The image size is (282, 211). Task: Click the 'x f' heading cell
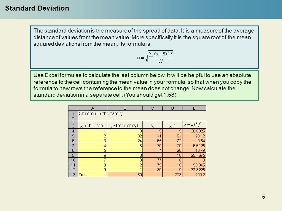[172, 125]
